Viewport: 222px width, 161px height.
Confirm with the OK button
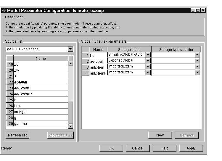[111, 148]
